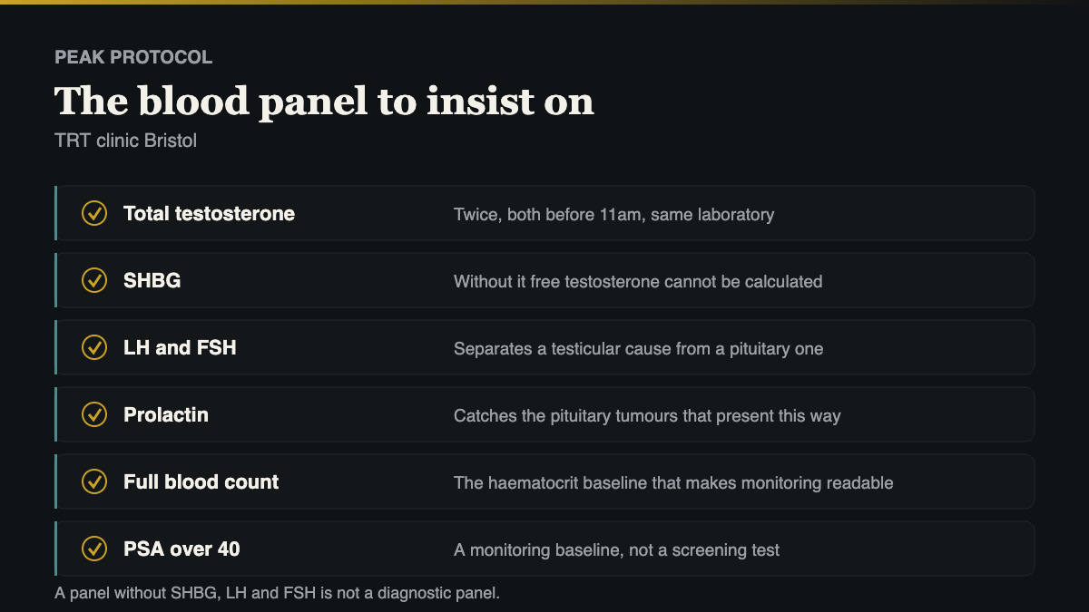The width and height of the screenshot is (1089, 612).
Task: Click the checkmark icon for LH and FSH
Action: point(94,347)
